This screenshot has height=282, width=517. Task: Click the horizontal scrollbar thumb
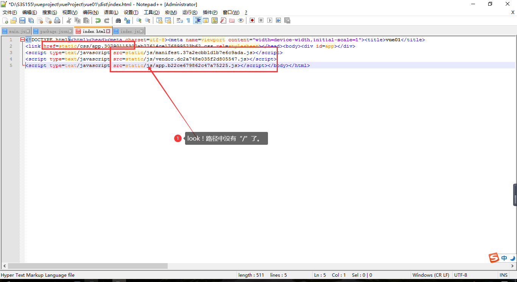[x=88, y=266]
